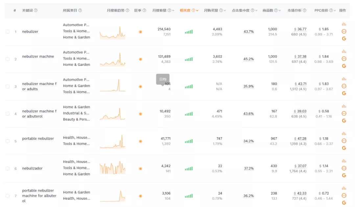Click Google icon in nebulizer machine for albuterol row
Screen dimensions: 355x207
click(x=344, y=121)
